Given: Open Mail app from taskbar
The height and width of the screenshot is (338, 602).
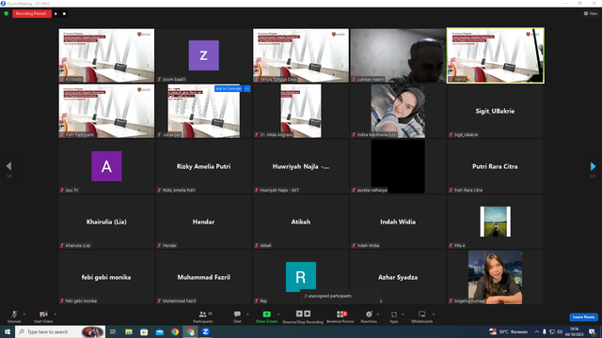Looking at the screenshot, I should pos(159,331).
